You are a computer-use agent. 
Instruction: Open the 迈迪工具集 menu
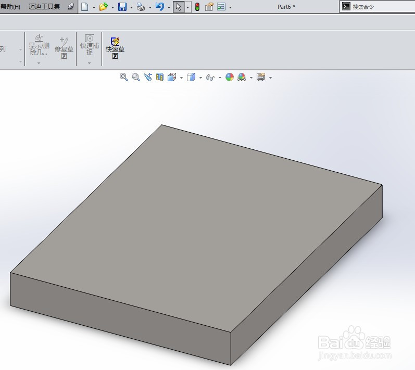44,7
